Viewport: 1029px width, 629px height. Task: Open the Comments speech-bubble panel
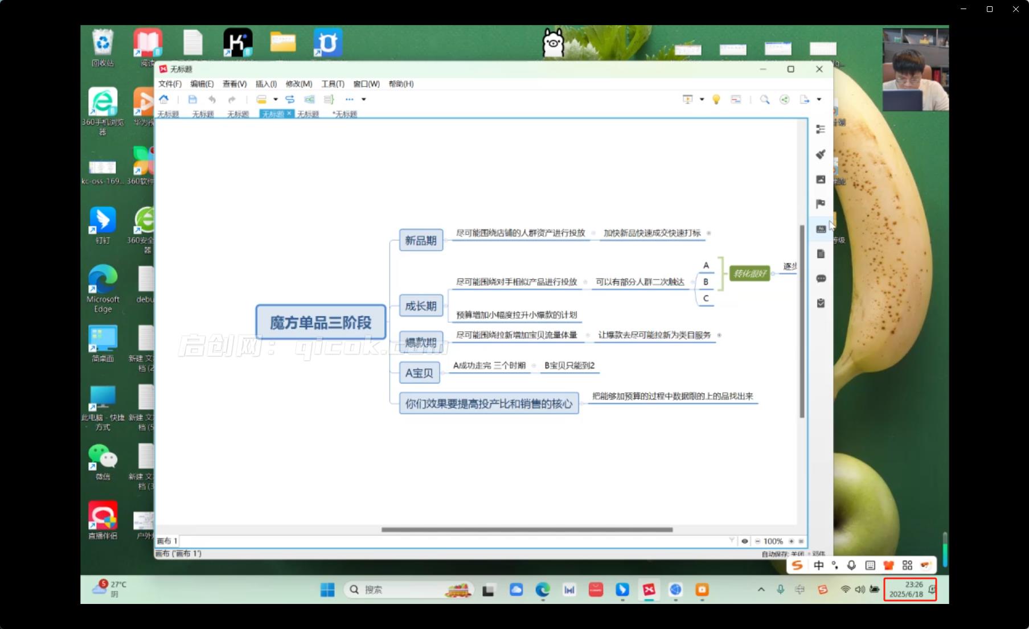(821, 278)
